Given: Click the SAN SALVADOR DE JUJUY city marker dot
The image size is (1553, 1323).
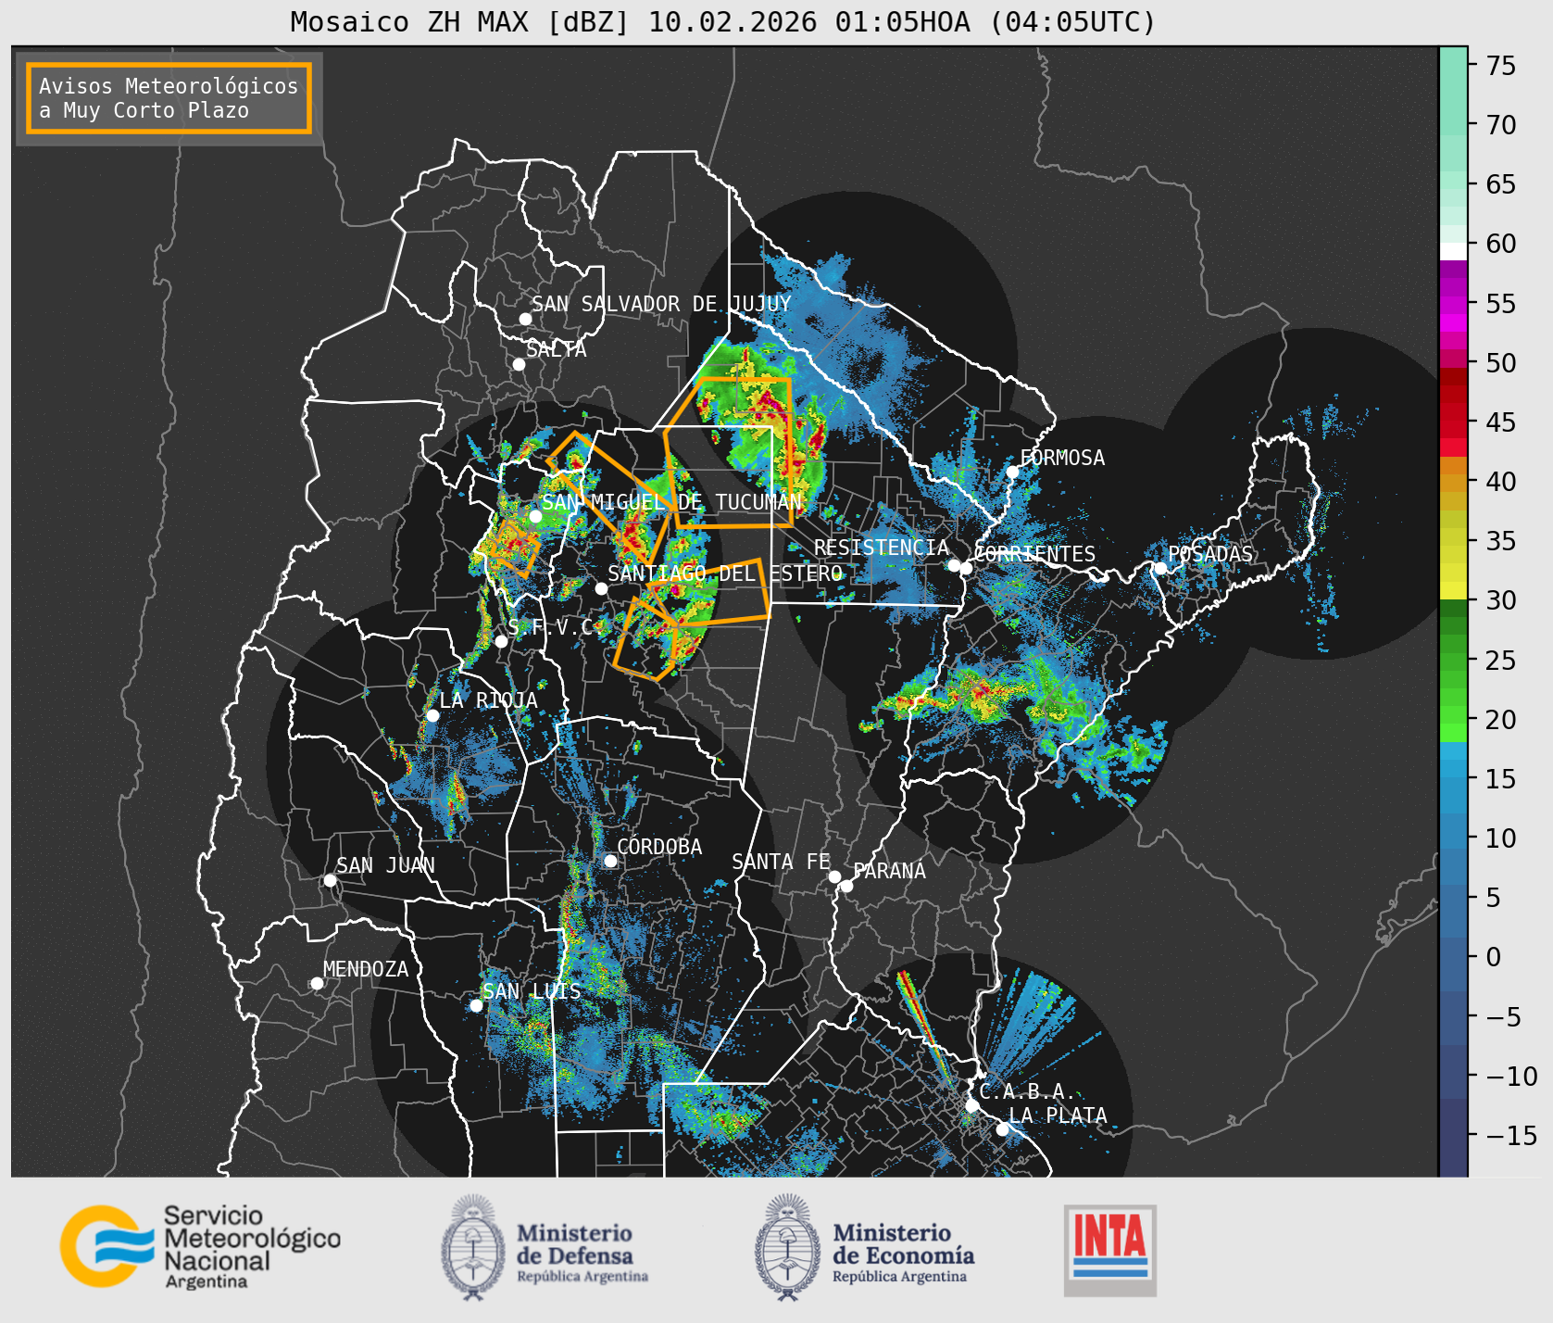Looking at the screenshot, I should [525, 319].
